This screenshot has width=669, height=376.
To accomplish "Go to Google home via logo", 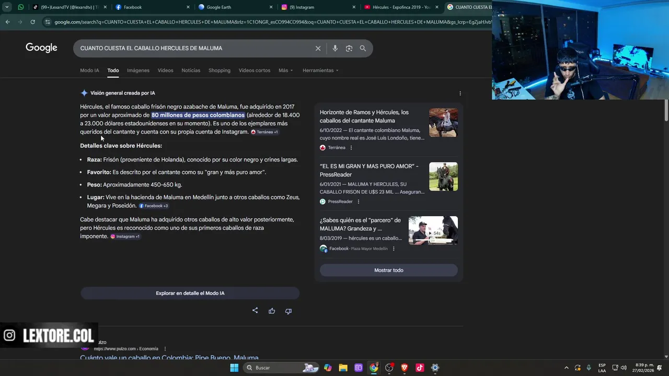I will point(41,48).
